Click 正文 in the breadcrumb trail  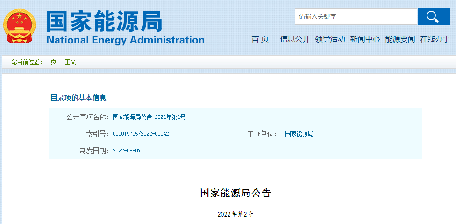pos(71,62)
